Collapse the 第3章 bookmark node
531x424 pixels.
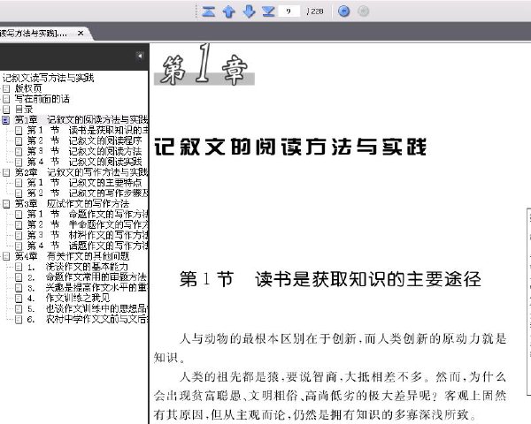coord(6,204)
